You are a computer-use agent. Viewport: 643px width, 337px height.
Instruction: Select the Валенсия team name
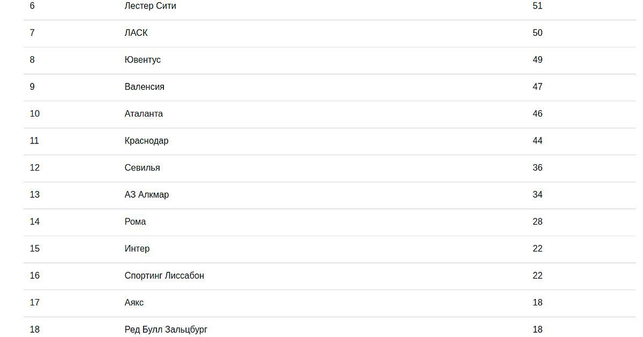(145, 87)
